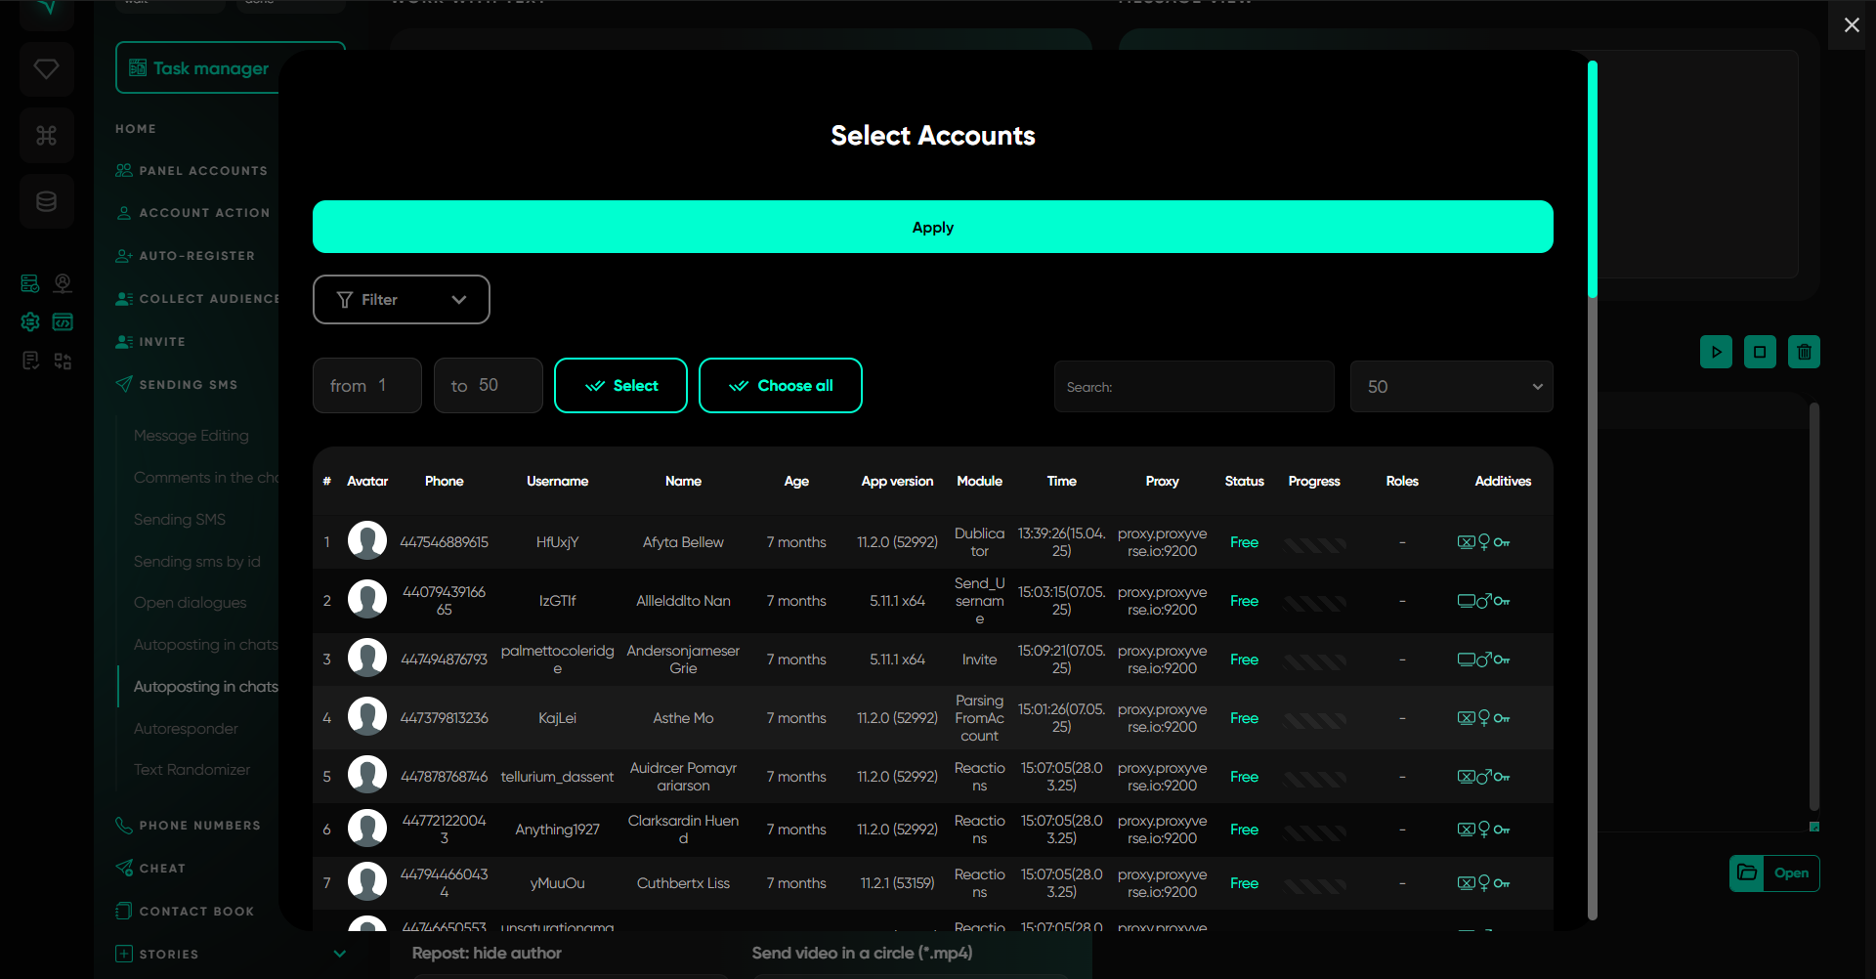1876x979 pixels.
Task: Focus the Search input field
Action: (x=1194, y=387)
